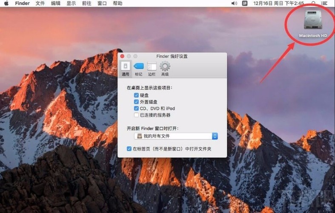Select the Macintosh HD desktop icon
The width and height of the screenshot is (335, 213).
click(313, 24)
